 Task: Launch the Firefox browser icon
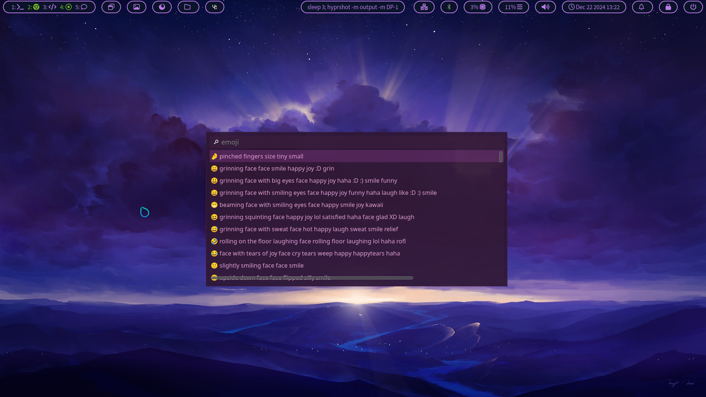(162, 7)
